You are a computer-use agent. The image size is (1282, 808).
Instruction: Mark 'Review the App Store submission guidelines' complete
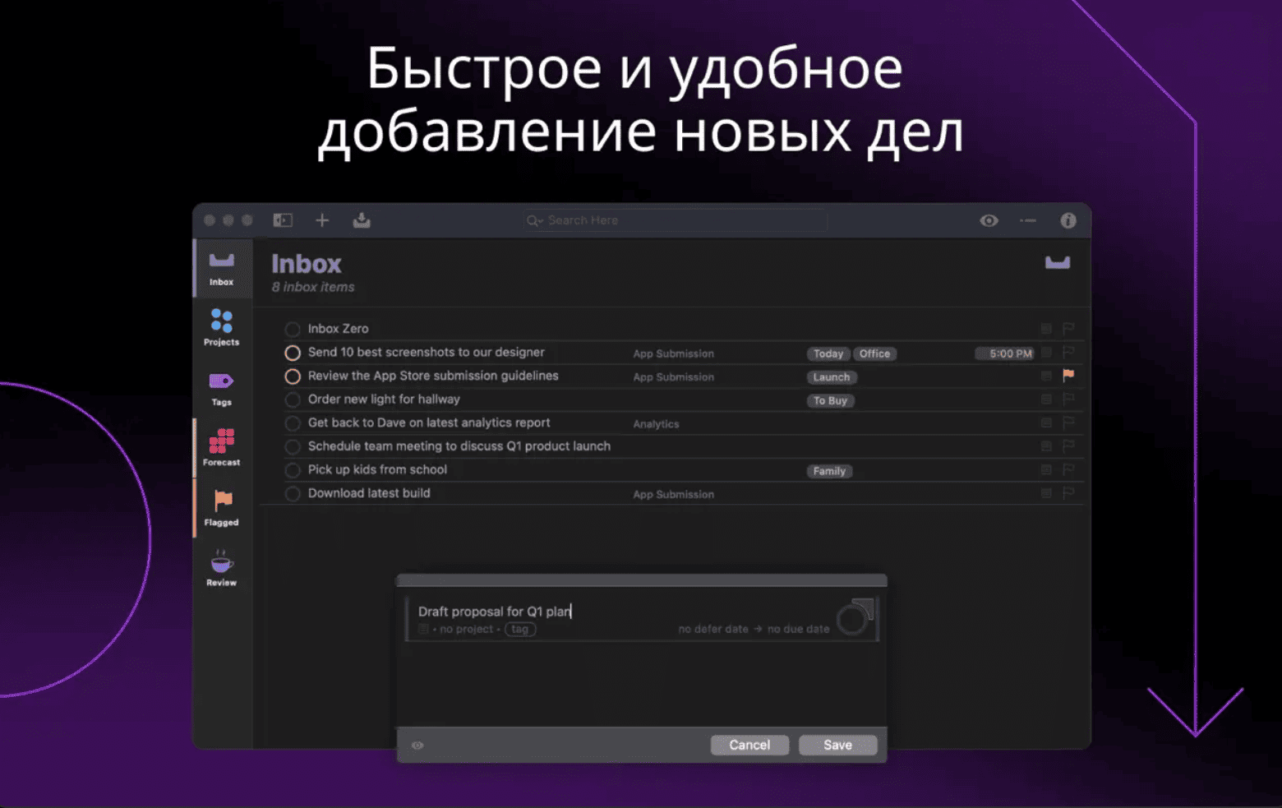pos(293,376)
